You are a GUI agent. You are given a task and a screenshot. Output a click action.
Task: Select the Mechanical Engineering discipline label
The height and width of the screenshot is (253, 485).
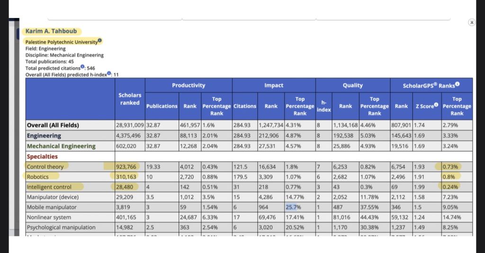[61, 146]
